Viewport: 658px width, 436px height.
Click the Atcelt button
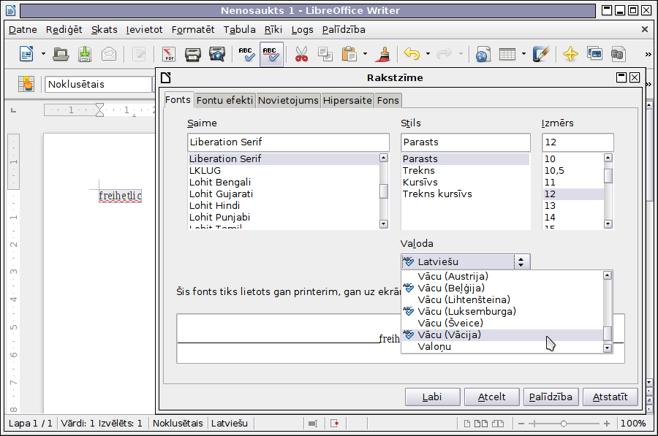pyautogui.click(x=492, y=397)
